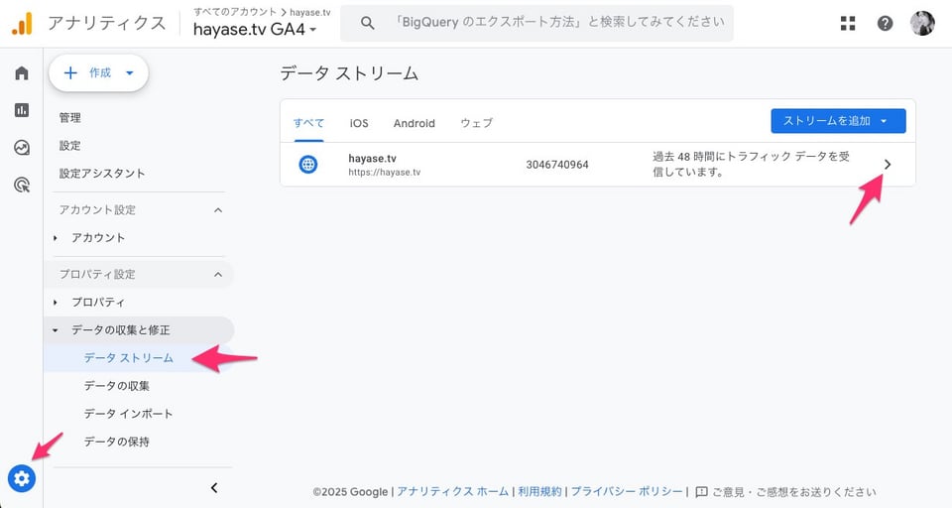
Task: Click the 利用規約 footer link
Action: tap(539, 491)
